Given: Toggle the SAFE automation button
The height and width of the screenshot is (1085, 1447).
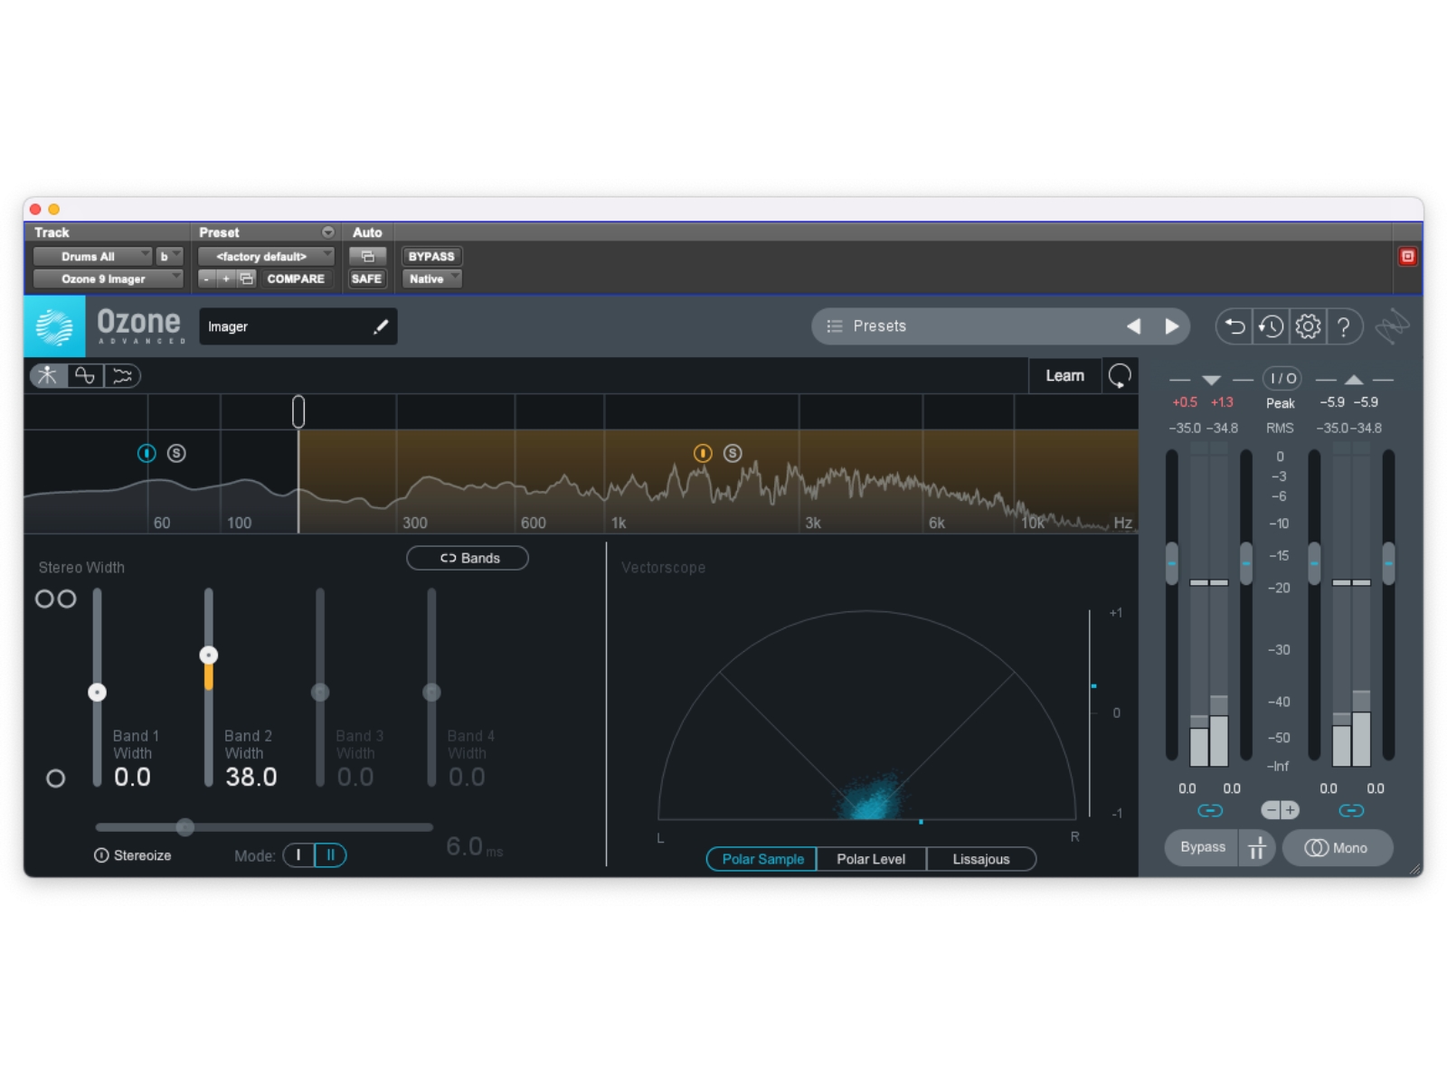Looking at the screenshot, I should point(366,278).
